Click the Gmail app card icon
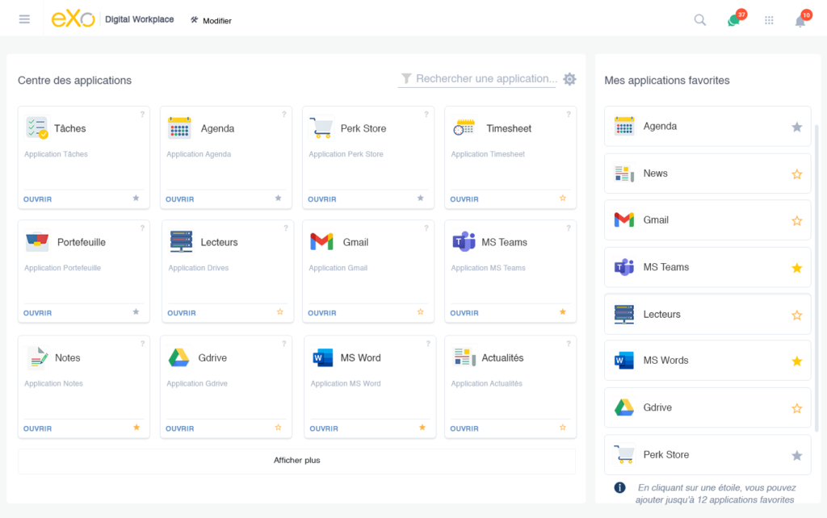Screen dimensions: 827x518 pos(321,242)
